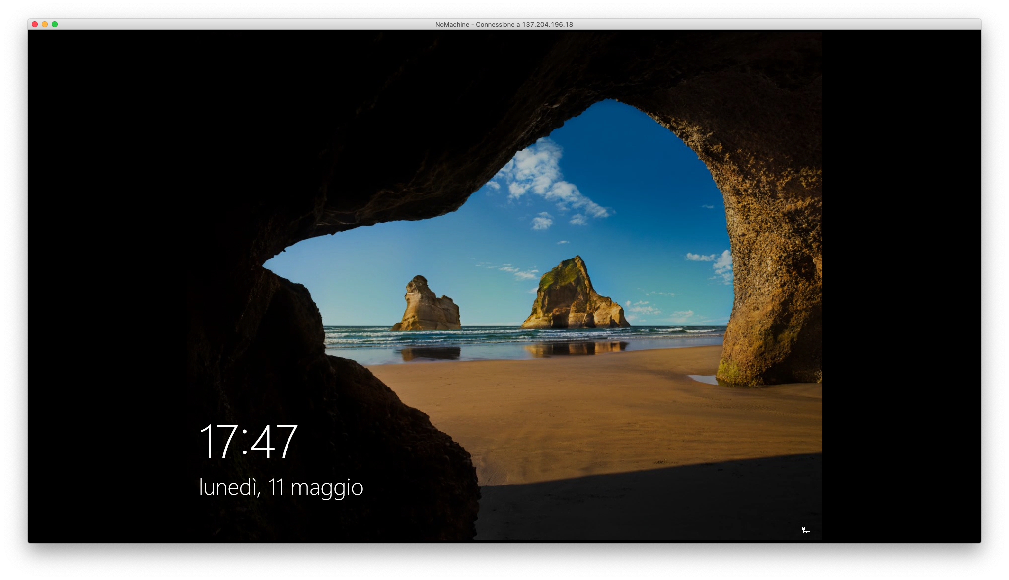1009x580 pixels.
Task: Click the date text lunedì, 11 maggio
Action: pos(281,487)
